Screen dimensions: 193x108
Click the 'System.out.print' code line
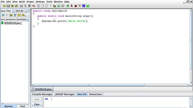click(65, 21)
